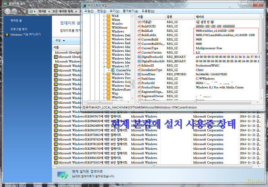Click the CurrentVersion string value icon
The width and height of the screenshot is (268, 187).
139,52
